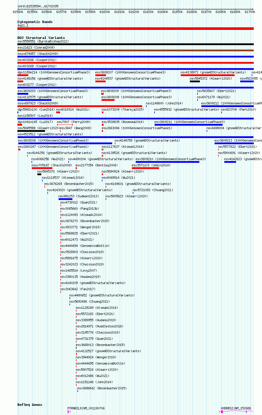Click nsv823704 (Park2010) label
This screenshot has width=262, height=415.
click(x=239, y=109)
